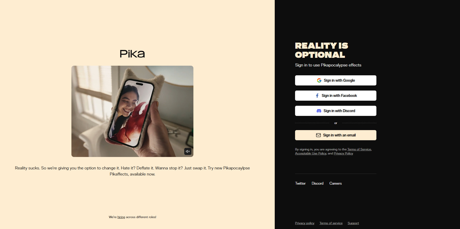Screen dimensions: 460x229
Task: Sign in with Facebook
Action: (336, 96)
